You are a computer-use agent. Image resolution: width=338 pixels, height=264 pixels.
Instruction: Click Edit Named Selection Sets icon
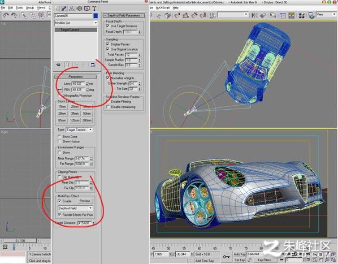point(213,15)
